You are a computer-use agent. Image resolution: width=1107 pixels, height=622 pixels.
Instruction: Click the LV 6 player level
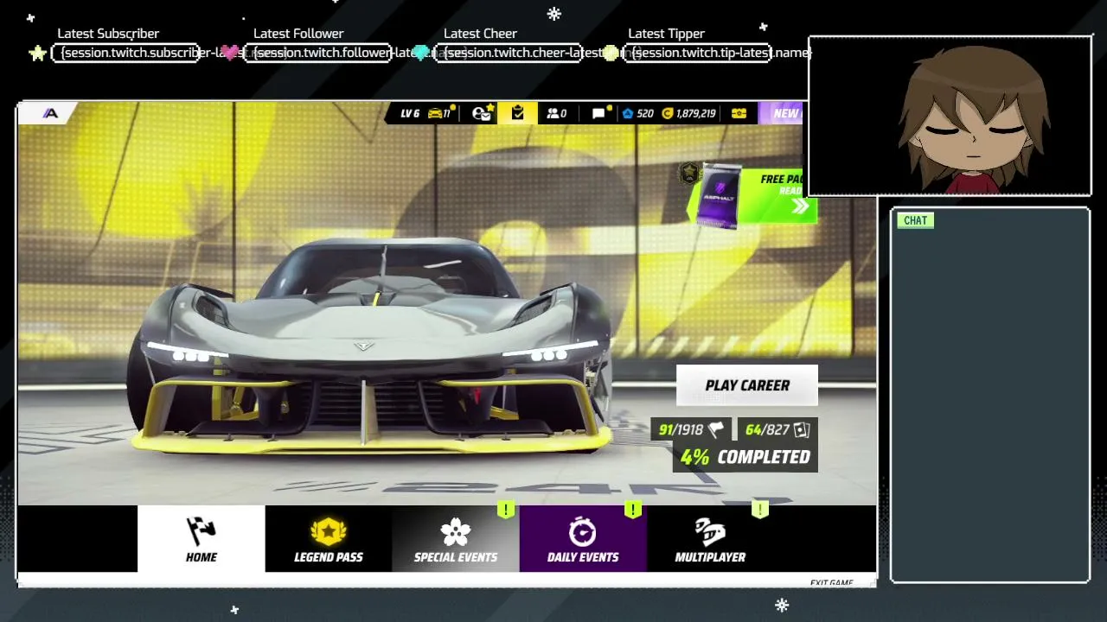click(x=410, y=113)
